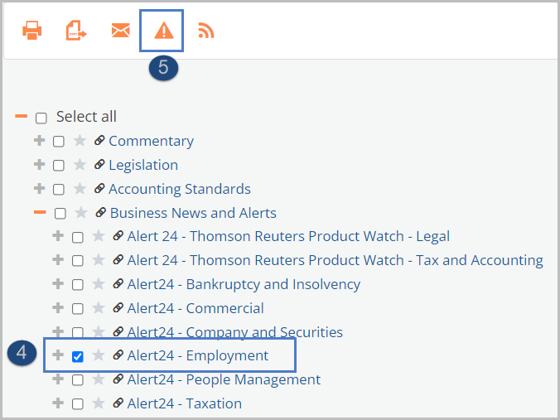The image size is (560, 420).
Task: Click the export document icon
Action: coord(76,31)
